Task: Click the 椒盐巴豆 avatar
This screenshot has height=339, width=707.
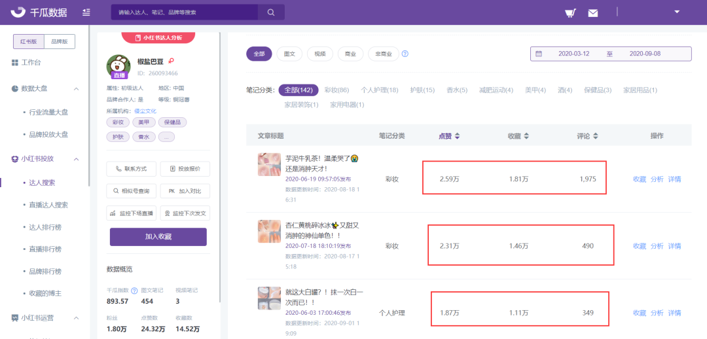Action: pos(118,66)
